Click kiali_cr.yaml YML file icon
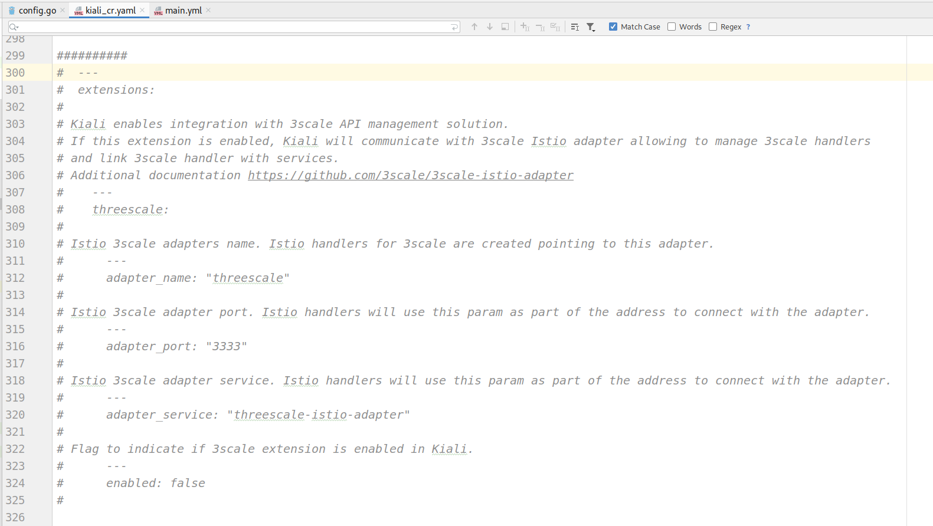Viewport: 933px width, 526px height. (78, 11)
